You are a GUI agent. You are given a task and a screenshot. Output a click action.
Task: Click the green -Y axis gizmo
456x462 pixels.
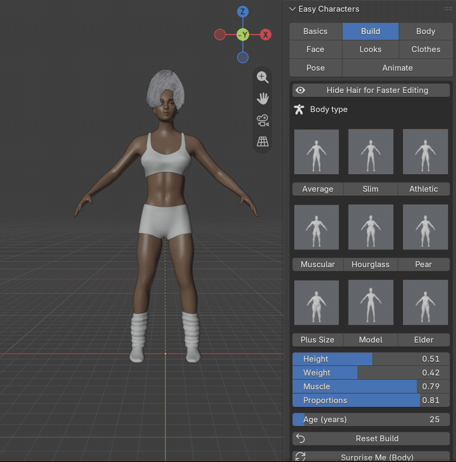point(243,35)
